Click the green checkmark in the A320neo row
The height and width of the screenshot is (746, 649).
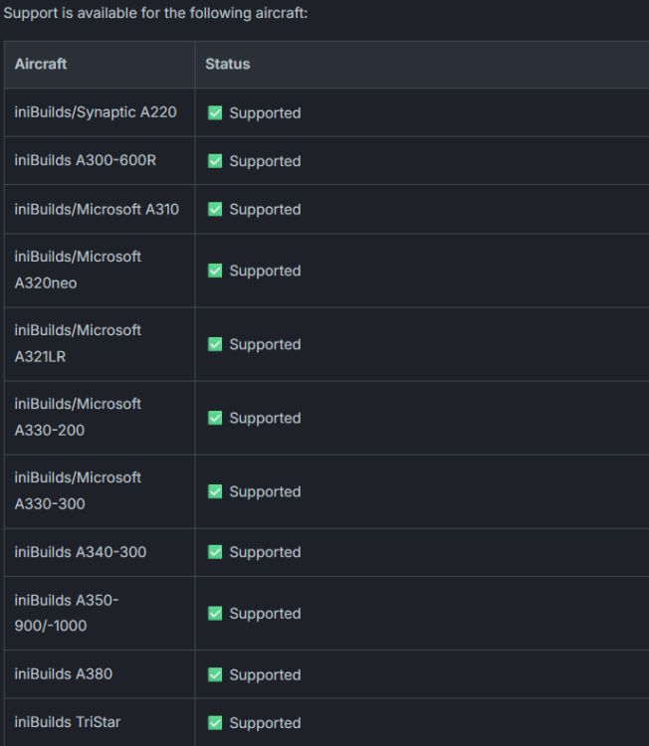click(x=215, y=271)
